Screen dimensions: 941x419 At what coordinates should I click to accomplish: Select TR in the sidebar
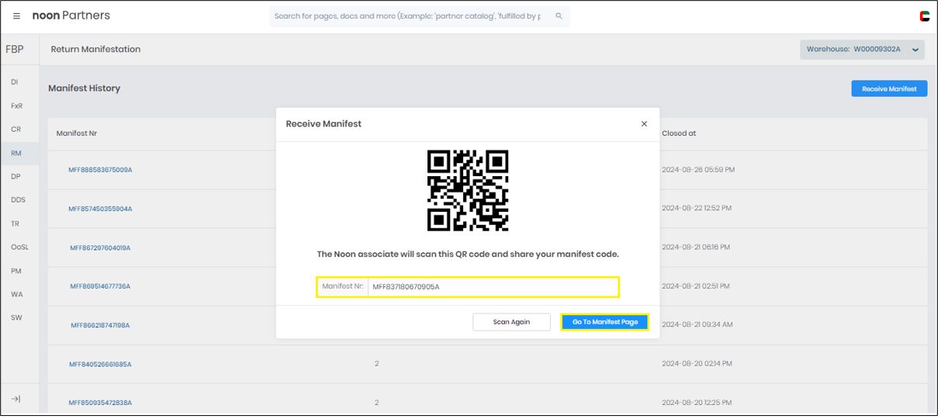[15, 223]
